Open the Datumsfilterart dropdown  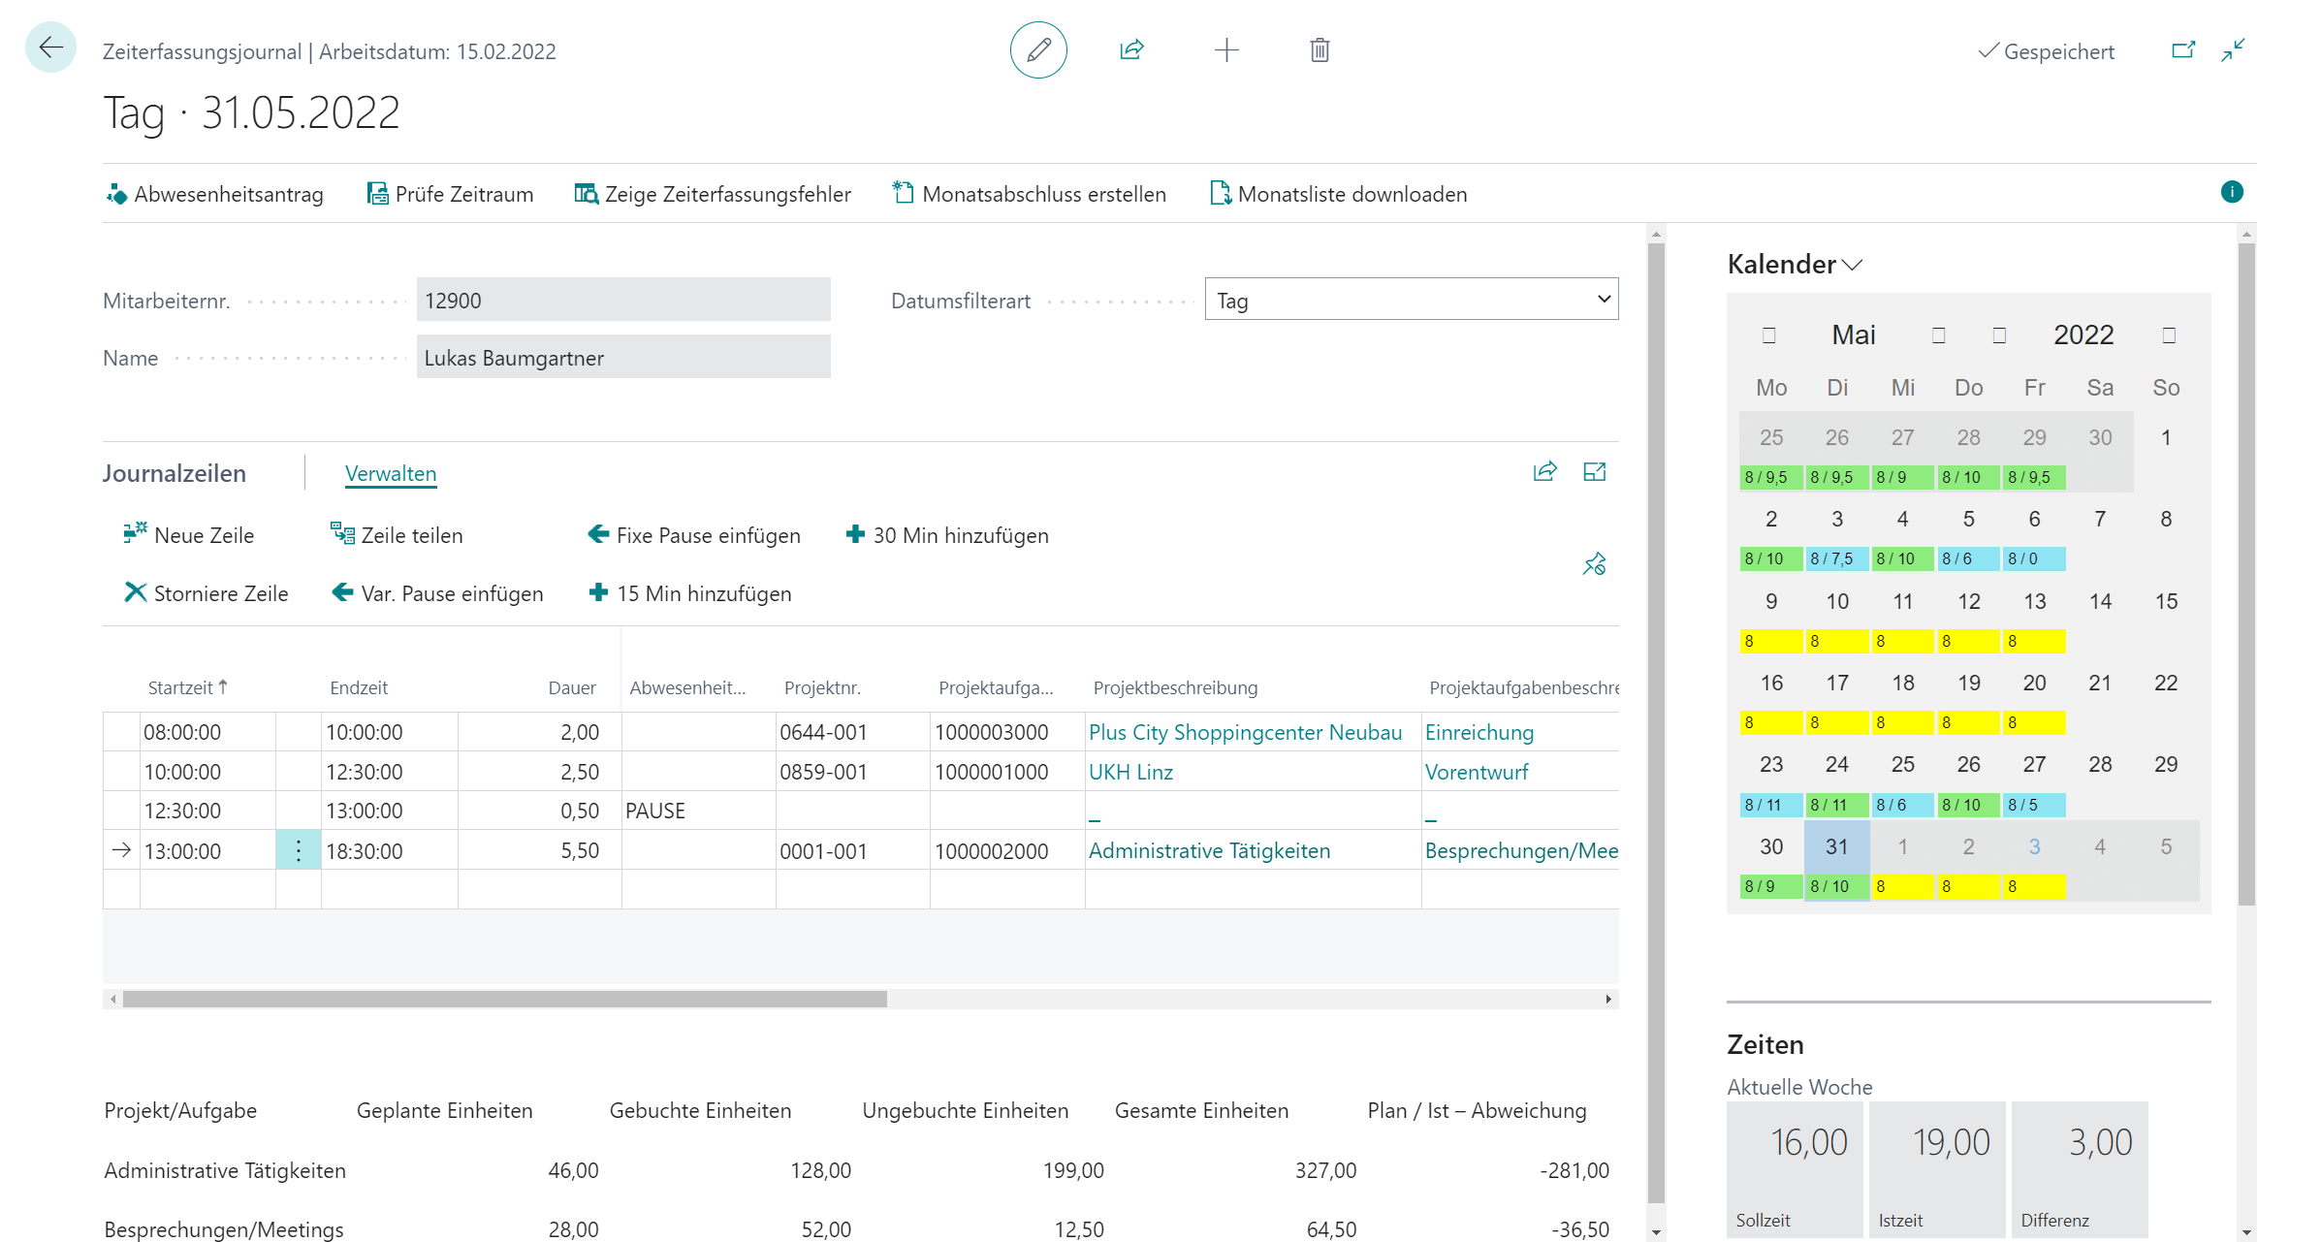[x=1412, y=300]
